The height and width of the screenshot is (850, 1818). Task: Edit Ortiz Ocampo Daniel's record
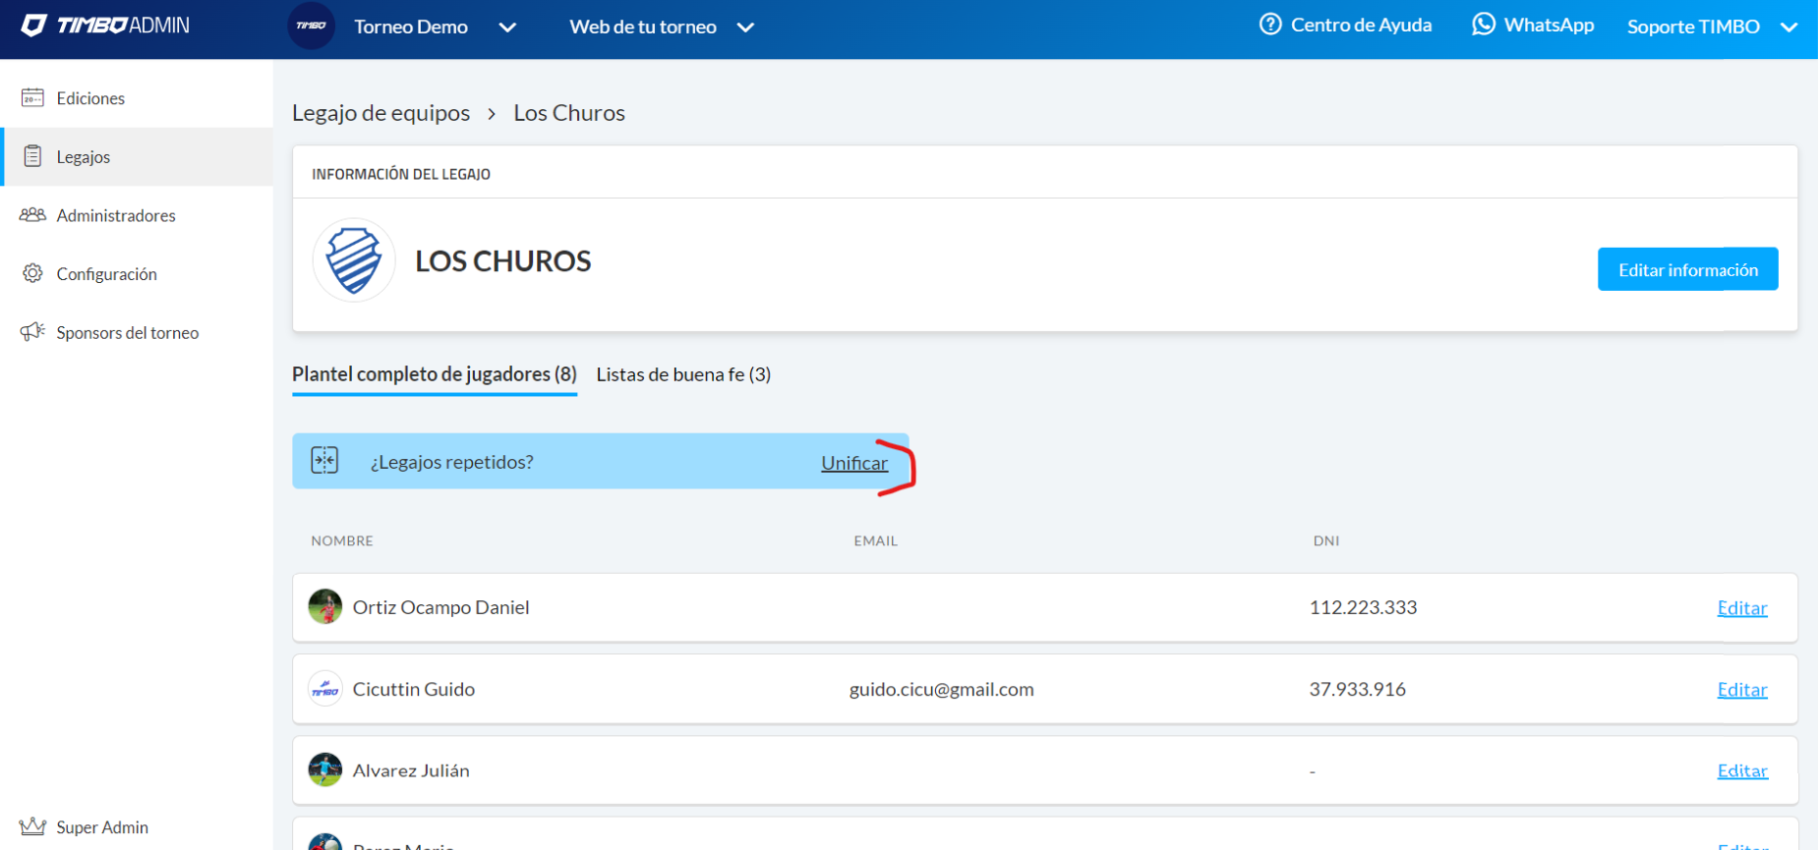point(1741,608)
